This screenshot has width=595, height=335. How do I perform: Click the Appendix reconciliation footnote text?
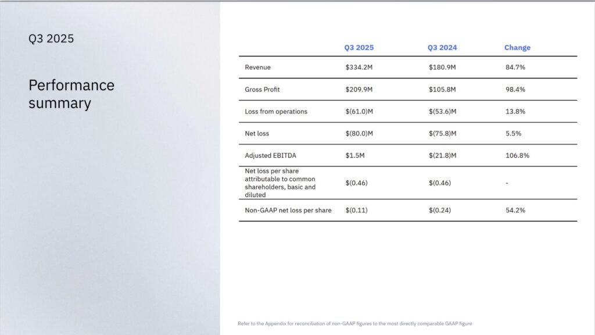[359, 323]
